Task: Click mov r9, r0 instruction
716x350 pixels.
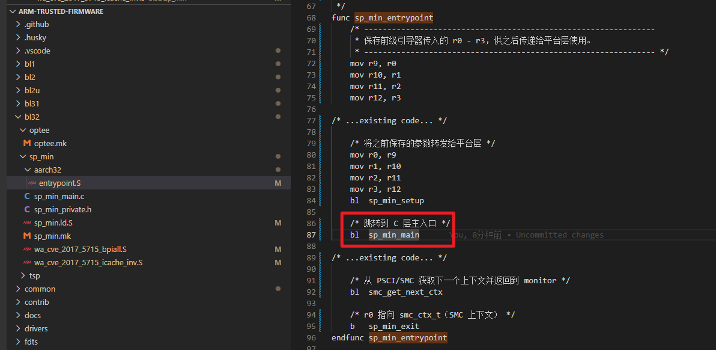Action: tap(373, 64)
